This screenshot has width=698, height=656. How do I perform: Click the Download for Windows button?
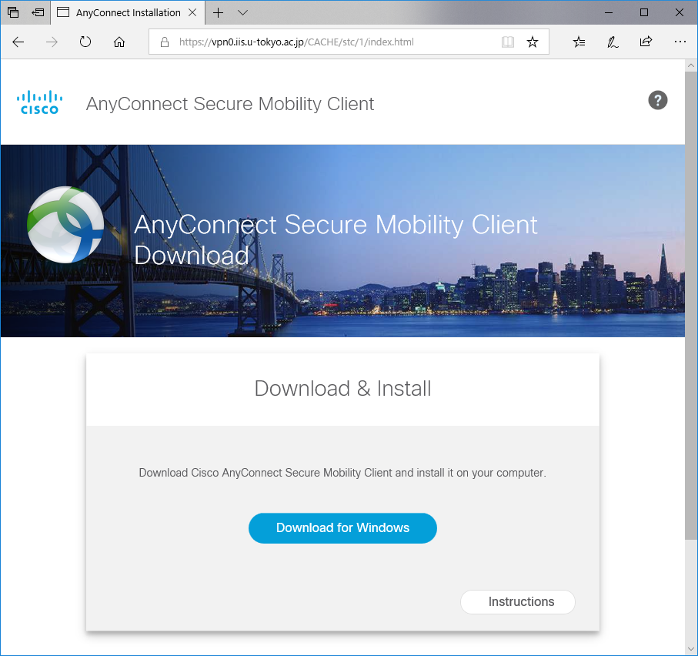click(342, 527)
